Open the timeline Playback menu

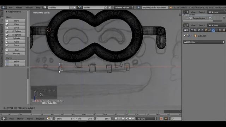(x=40, y=119)
